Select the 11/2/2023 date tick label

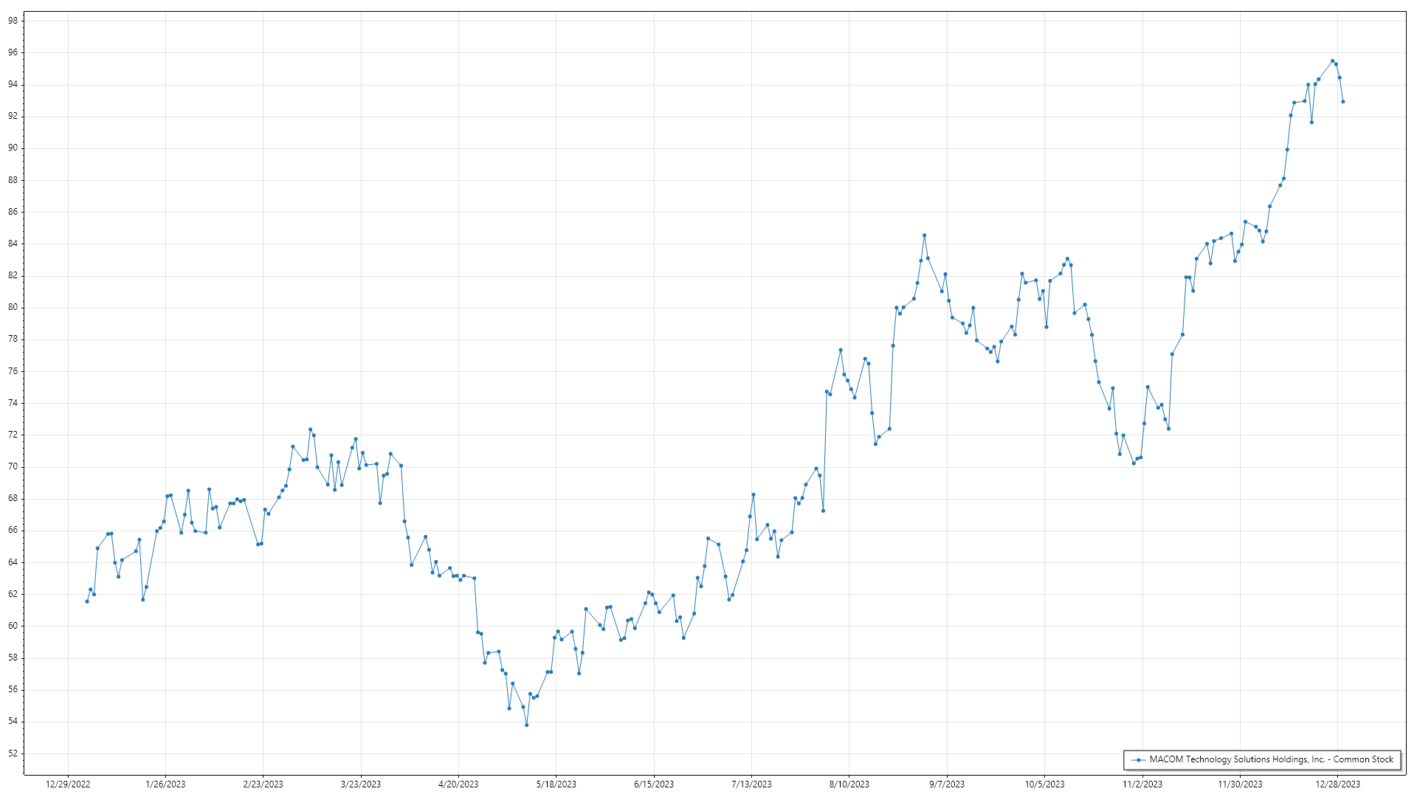[1142, 784]
